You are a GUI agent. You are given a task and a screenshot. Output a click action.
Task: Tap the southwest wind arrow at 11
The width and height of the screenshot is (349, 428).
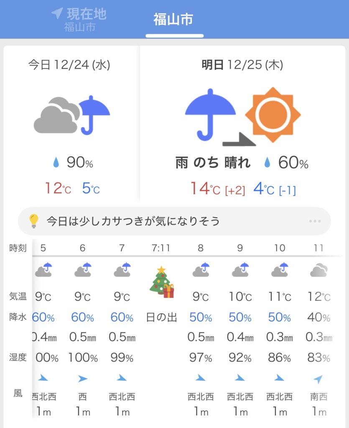318,379
